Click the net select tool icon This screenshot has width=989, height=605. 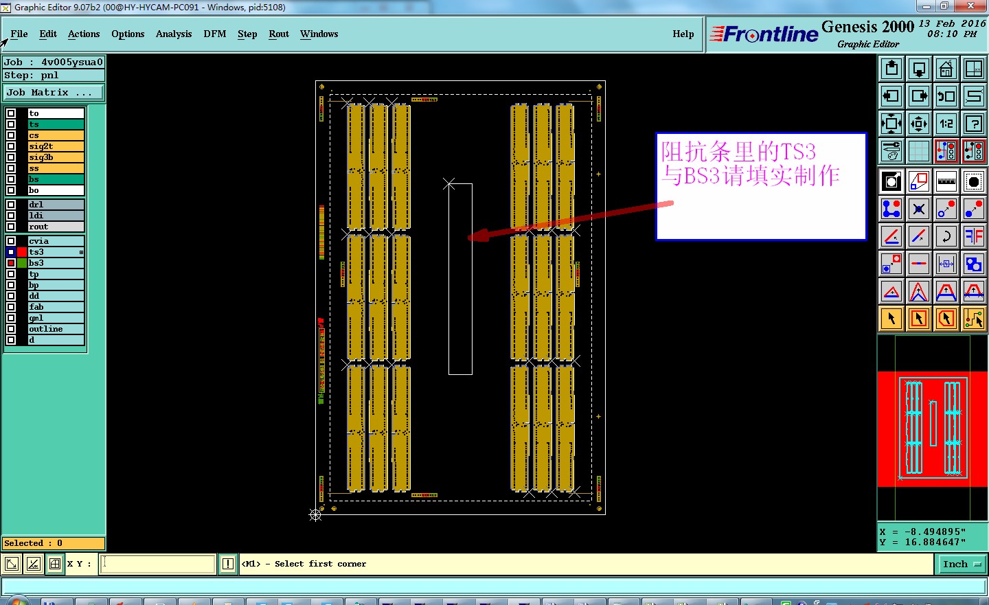974,319
